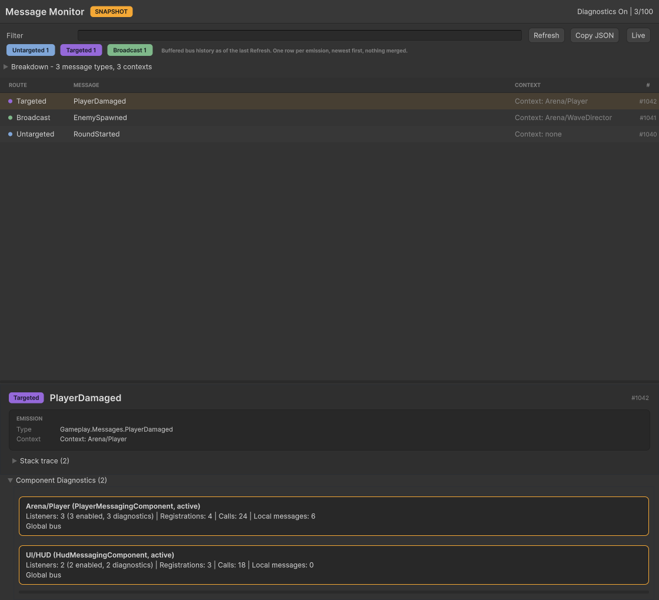Click Context: Arena/WaveDirector cell
This screenshot has width=659, height=600.
point(563,118)
